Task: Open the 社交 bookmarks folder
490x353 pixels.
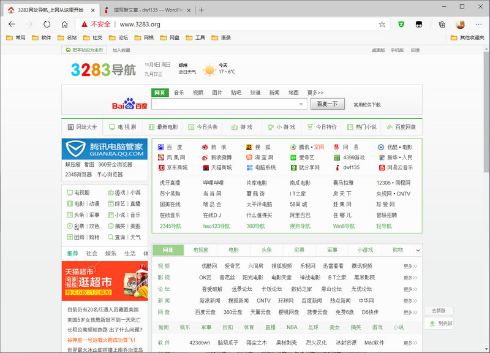Action: coord(93,37)
